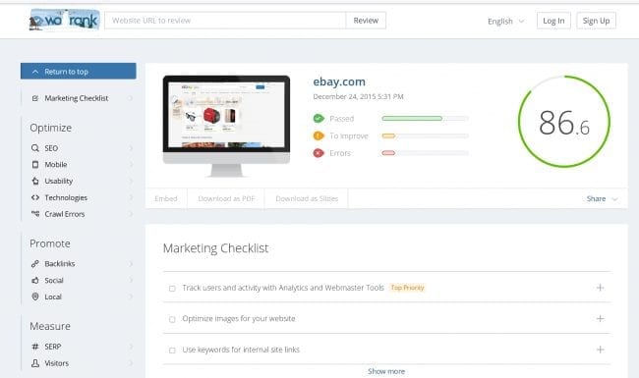
Task: Click the chevron next to SERP
Action: pos(131,347)
